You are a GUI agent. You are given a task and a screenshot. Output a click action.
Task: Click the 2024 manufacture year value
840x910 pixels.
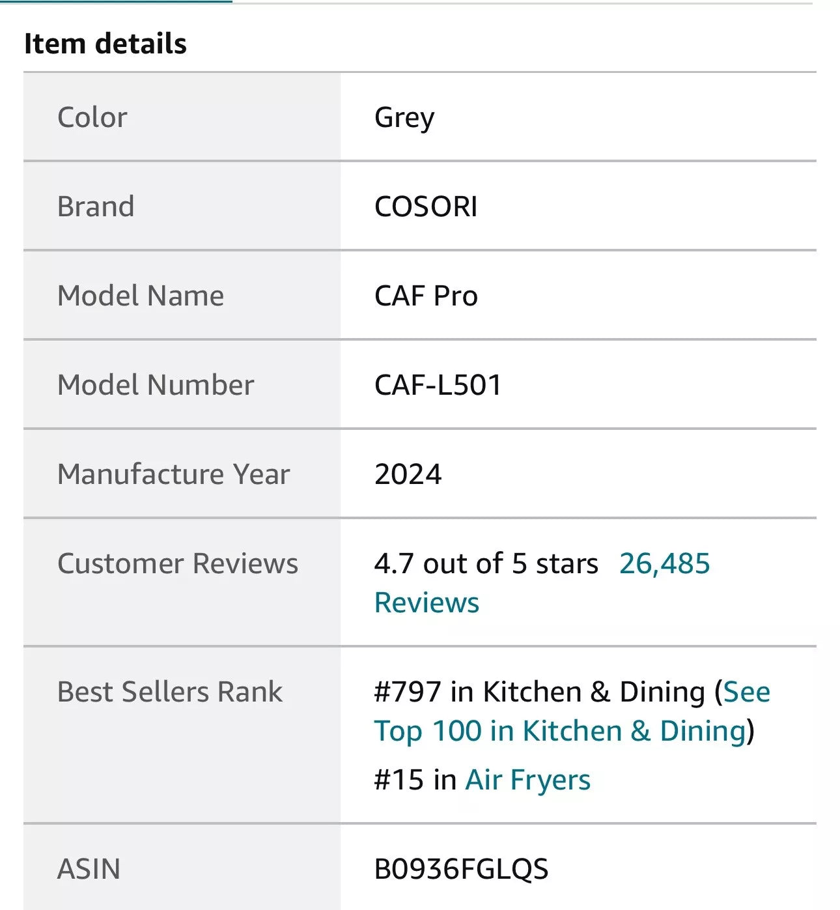pos(408,474)
